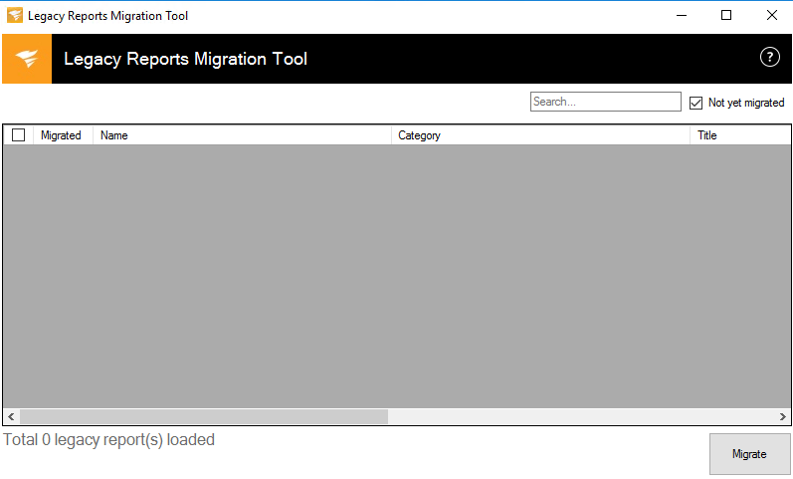Uncheck the Not yet migrated checkbox
The width and height of the screenshot is (793, 479).
click(695, 103)
